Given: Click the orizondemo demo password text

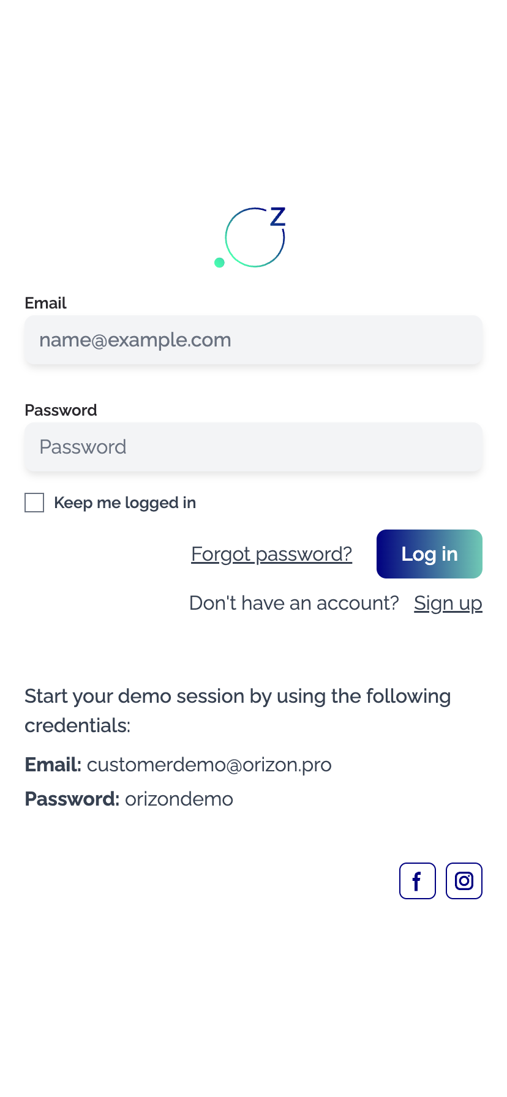Looking at the screenshot, I should [x=179, y=799].
